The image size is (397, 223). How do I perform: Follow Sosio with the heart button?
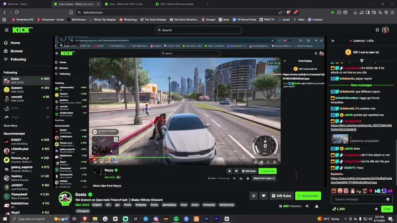[x=264, y=196]
